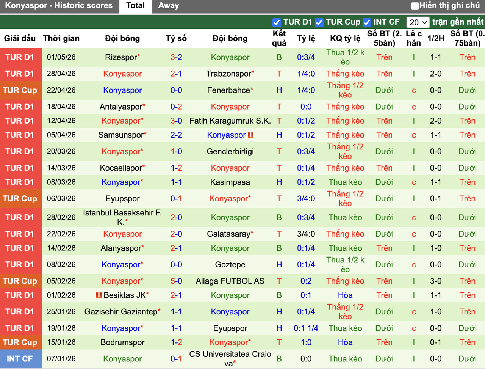Switch to the Total tab
485x369 pixels.
tap(135, 6)
